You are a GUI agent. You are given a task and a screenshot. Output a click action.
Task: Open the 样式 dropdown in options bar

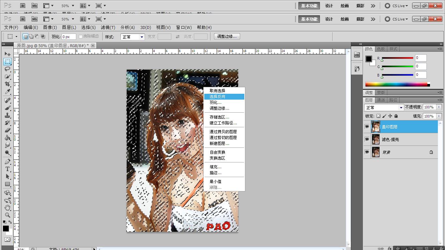[x=133, y=37]
